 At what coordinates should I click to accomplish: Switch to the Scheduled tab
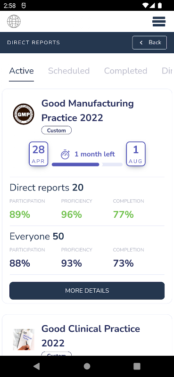click(x=69, y=71)
